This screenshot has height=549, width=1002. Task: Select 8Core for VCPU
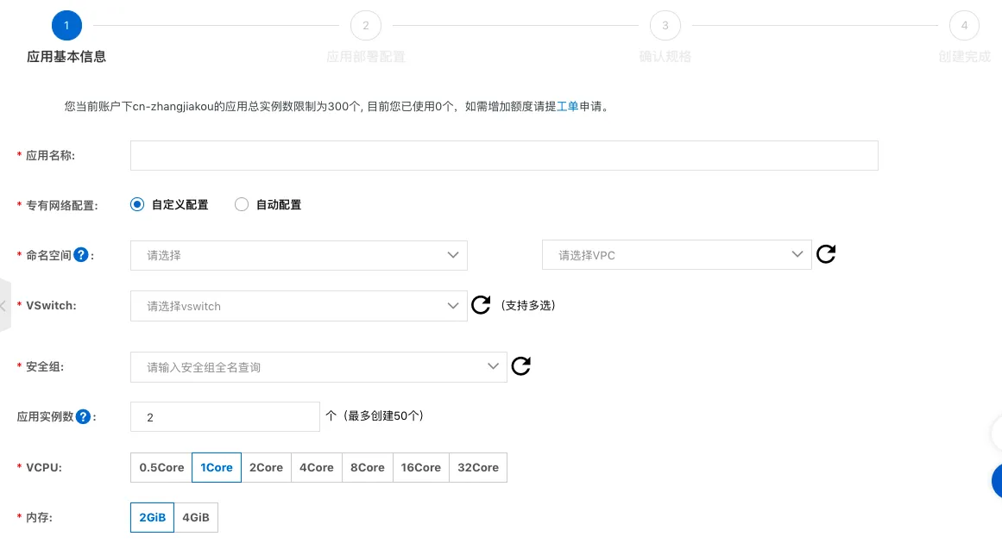pos(367,467)
